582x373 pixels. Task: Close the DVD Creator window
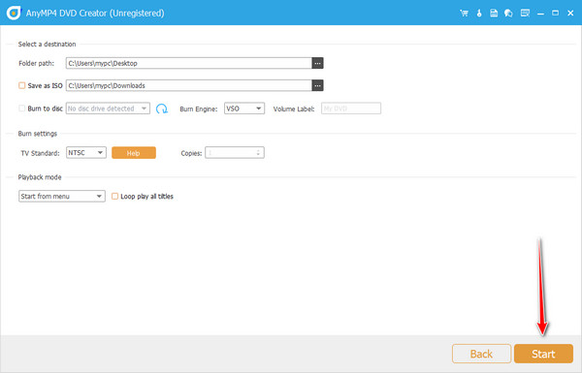click(570, 14)
